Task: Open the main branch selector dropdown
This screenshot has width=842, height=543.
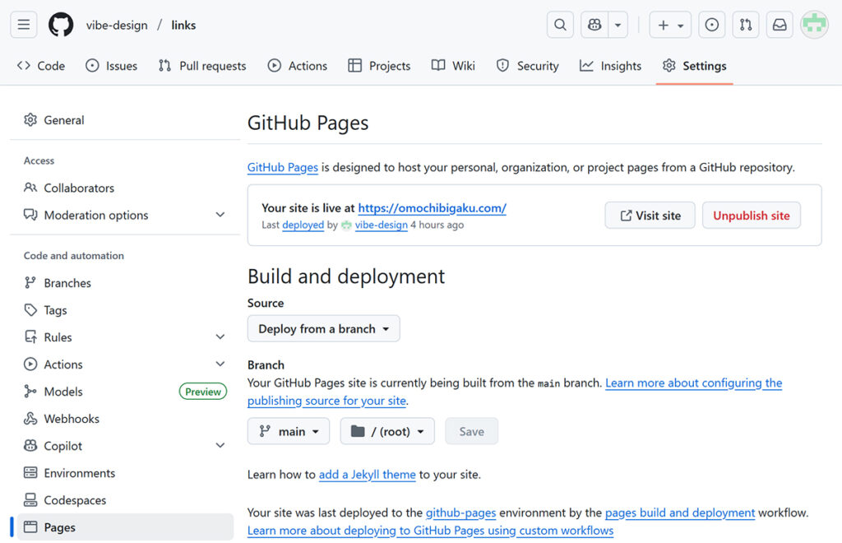Action: (289, 431)
